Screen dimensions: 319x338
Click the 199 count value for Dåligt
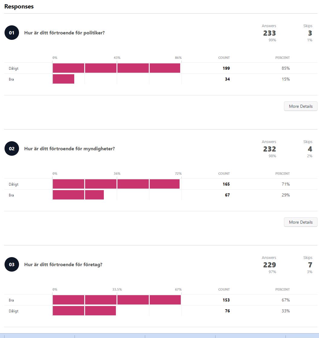pos(226,68)
